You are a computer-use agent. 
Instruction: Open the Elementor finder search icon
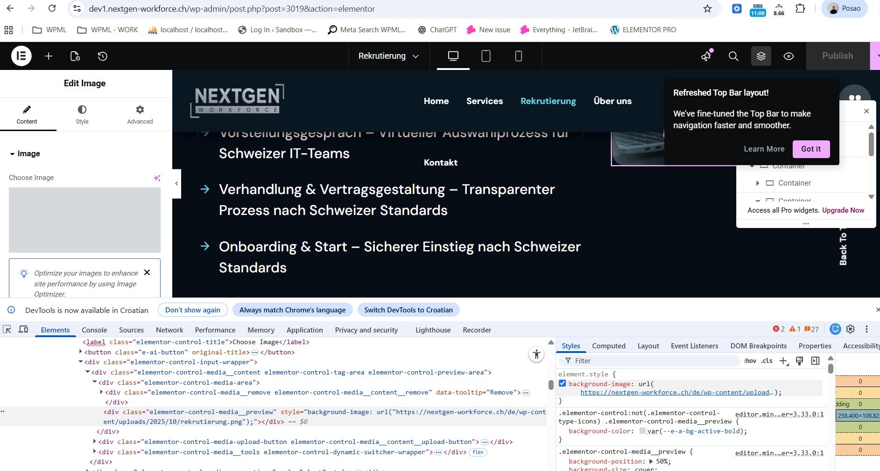tap(733, 56)
